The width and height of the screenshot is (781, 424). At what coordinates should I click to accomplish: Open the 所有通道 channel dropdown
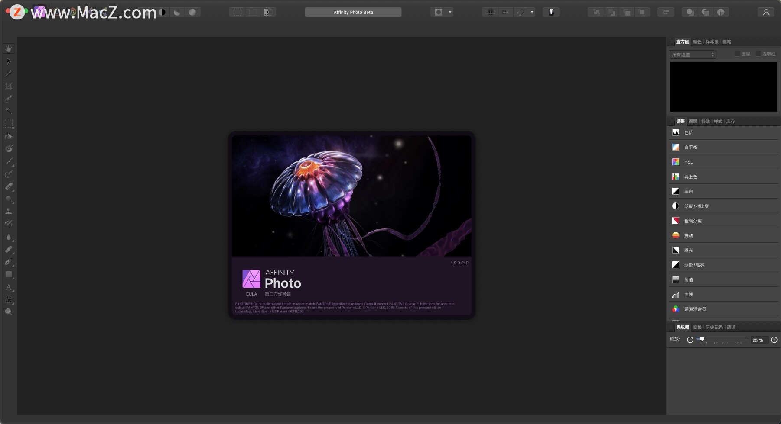(693, 55)
